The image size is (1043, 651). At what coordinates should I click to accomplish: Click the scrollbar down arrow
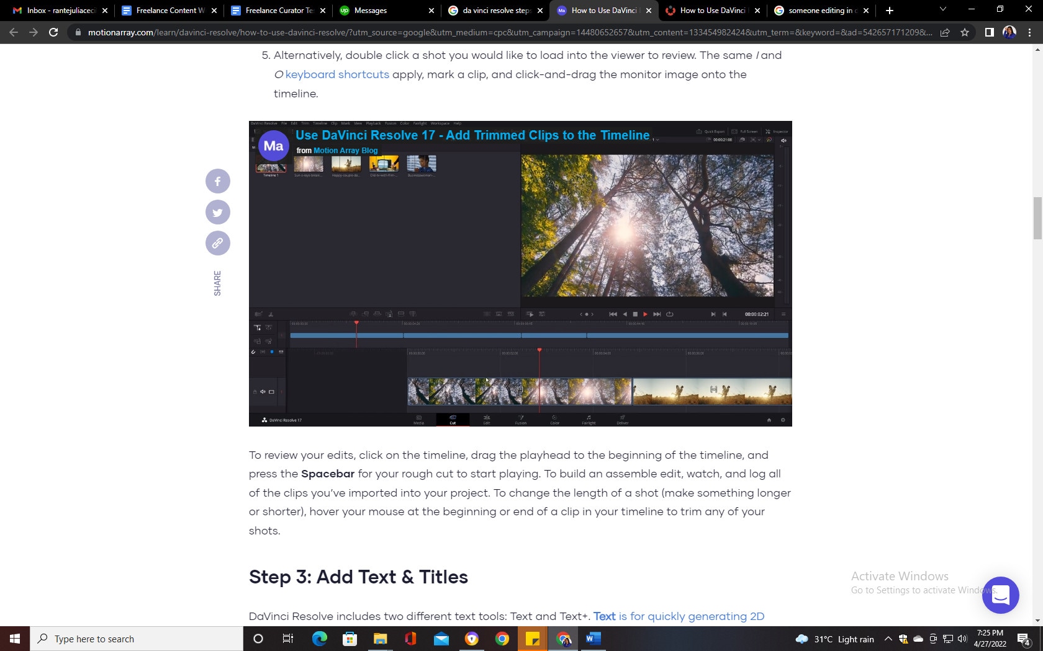coord(1037,621)
